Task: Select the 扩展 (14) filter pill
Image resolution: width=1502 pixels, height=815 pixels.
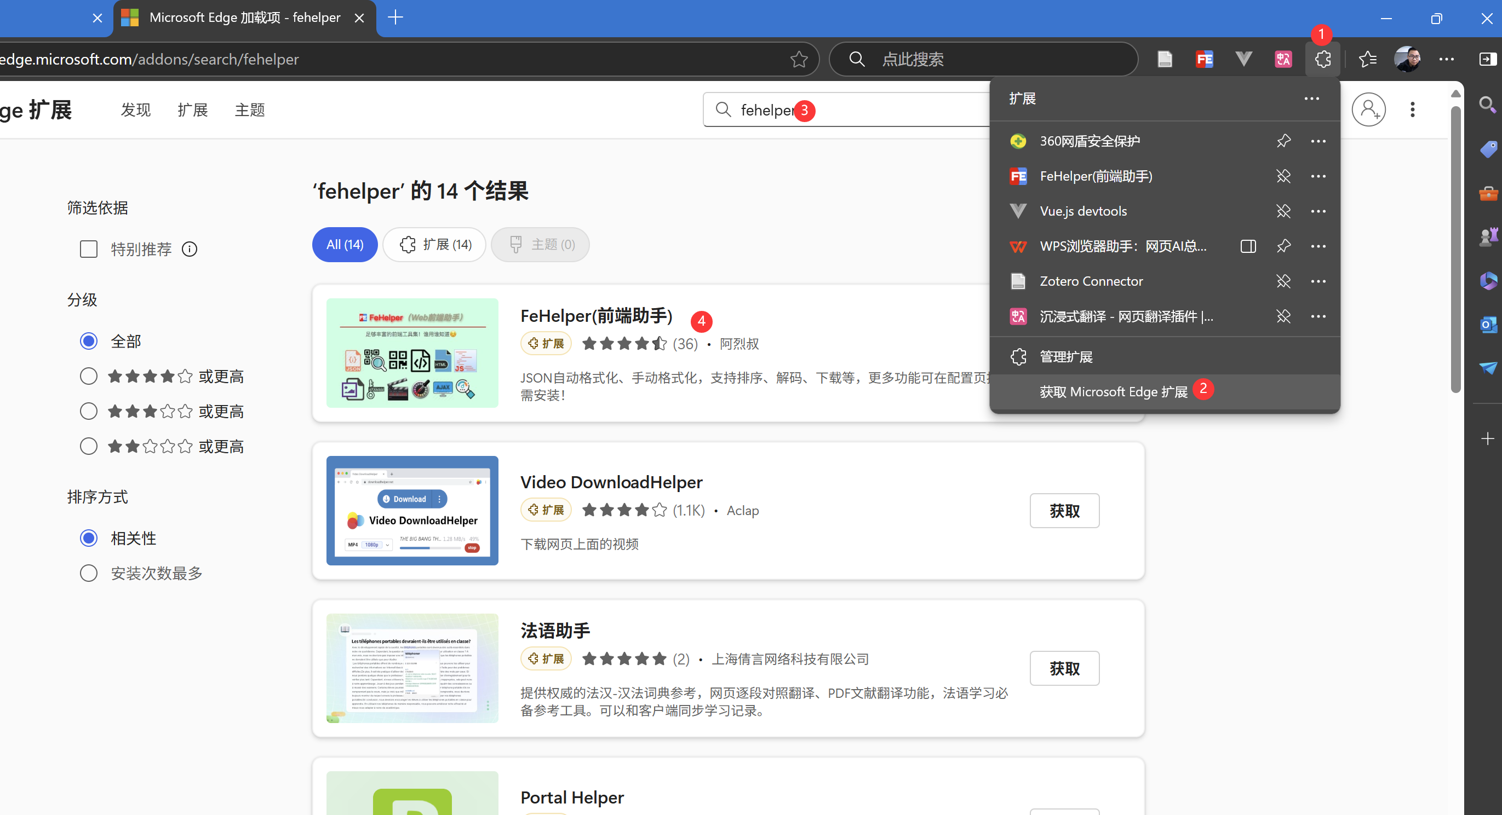Action: 434,245
